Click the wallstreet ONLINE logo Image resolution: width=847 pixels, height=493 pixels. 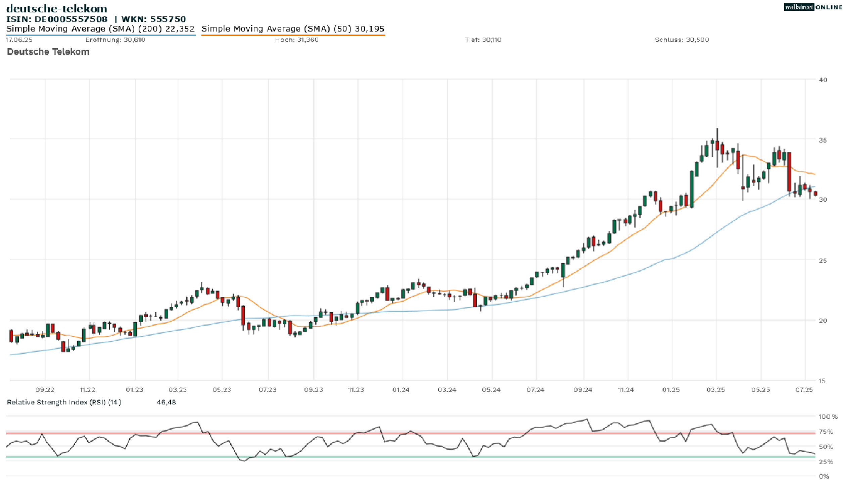pyautogui.click(x=813, y=7)
